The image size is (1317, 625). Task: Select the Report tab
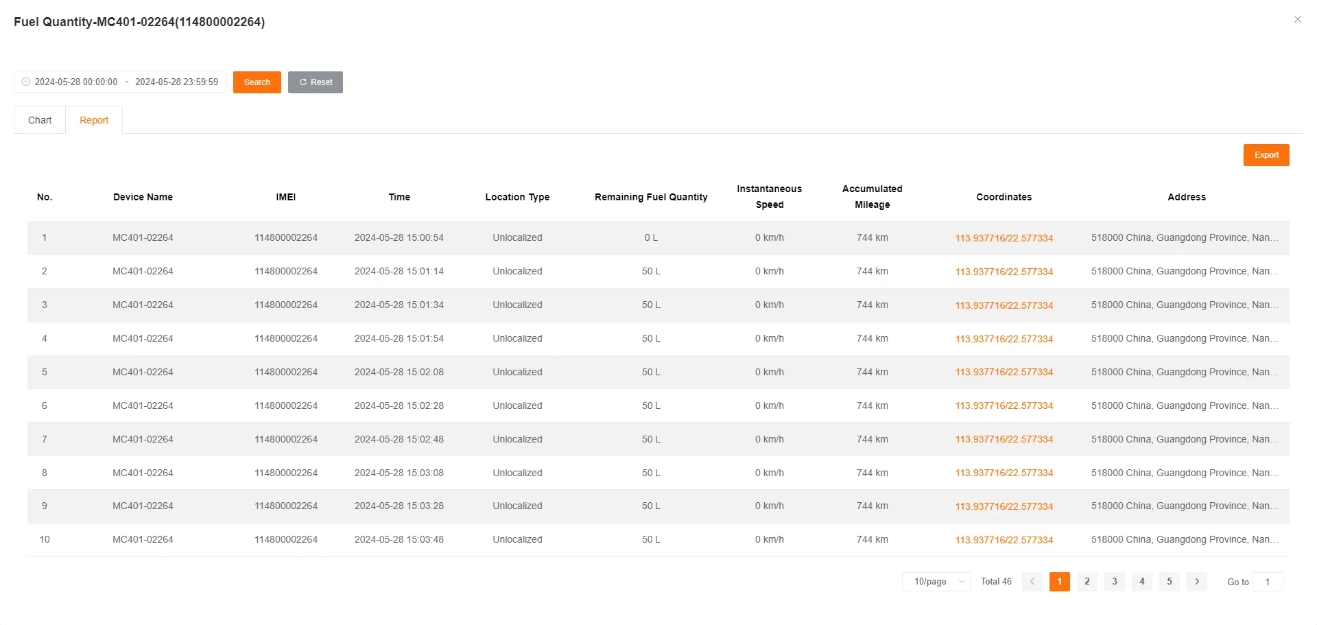tap(94, 119)
